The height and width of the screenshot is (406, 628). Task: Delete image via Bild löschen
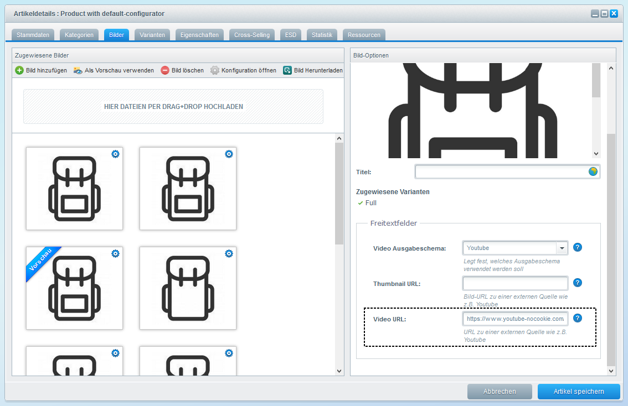coord(182,70)
